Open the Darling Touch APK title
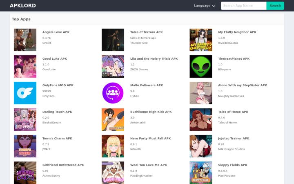294x184 pixels. 57,112
